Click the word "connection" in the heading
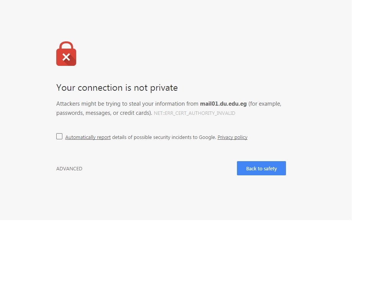Image resolution: width=392 pixels, height=294 pixels. coord(100,88)
